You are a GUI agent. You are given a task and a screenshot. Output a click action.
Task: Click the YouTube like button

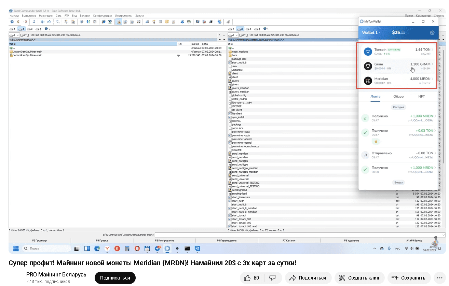[251, 278]
